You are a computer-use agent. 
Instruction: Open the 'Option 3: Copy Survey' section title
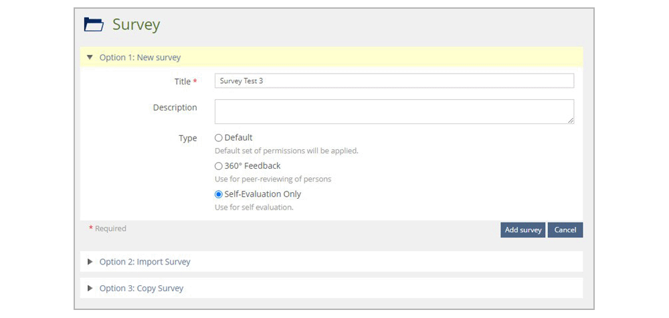click(141, 288)
